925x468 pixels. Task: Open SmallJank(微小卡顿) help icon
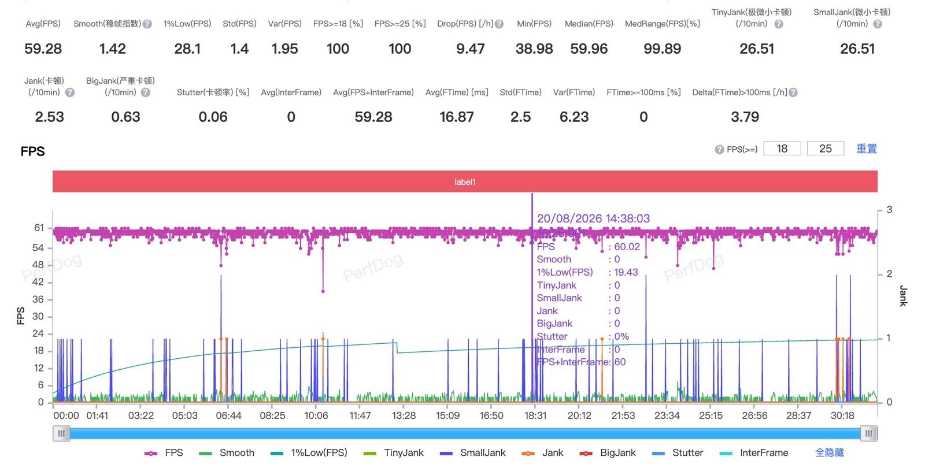tap(878, 24)
